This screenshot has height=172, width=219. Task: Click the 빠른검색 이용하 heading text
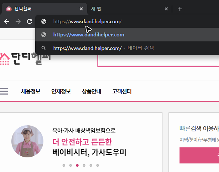(199, 128)
